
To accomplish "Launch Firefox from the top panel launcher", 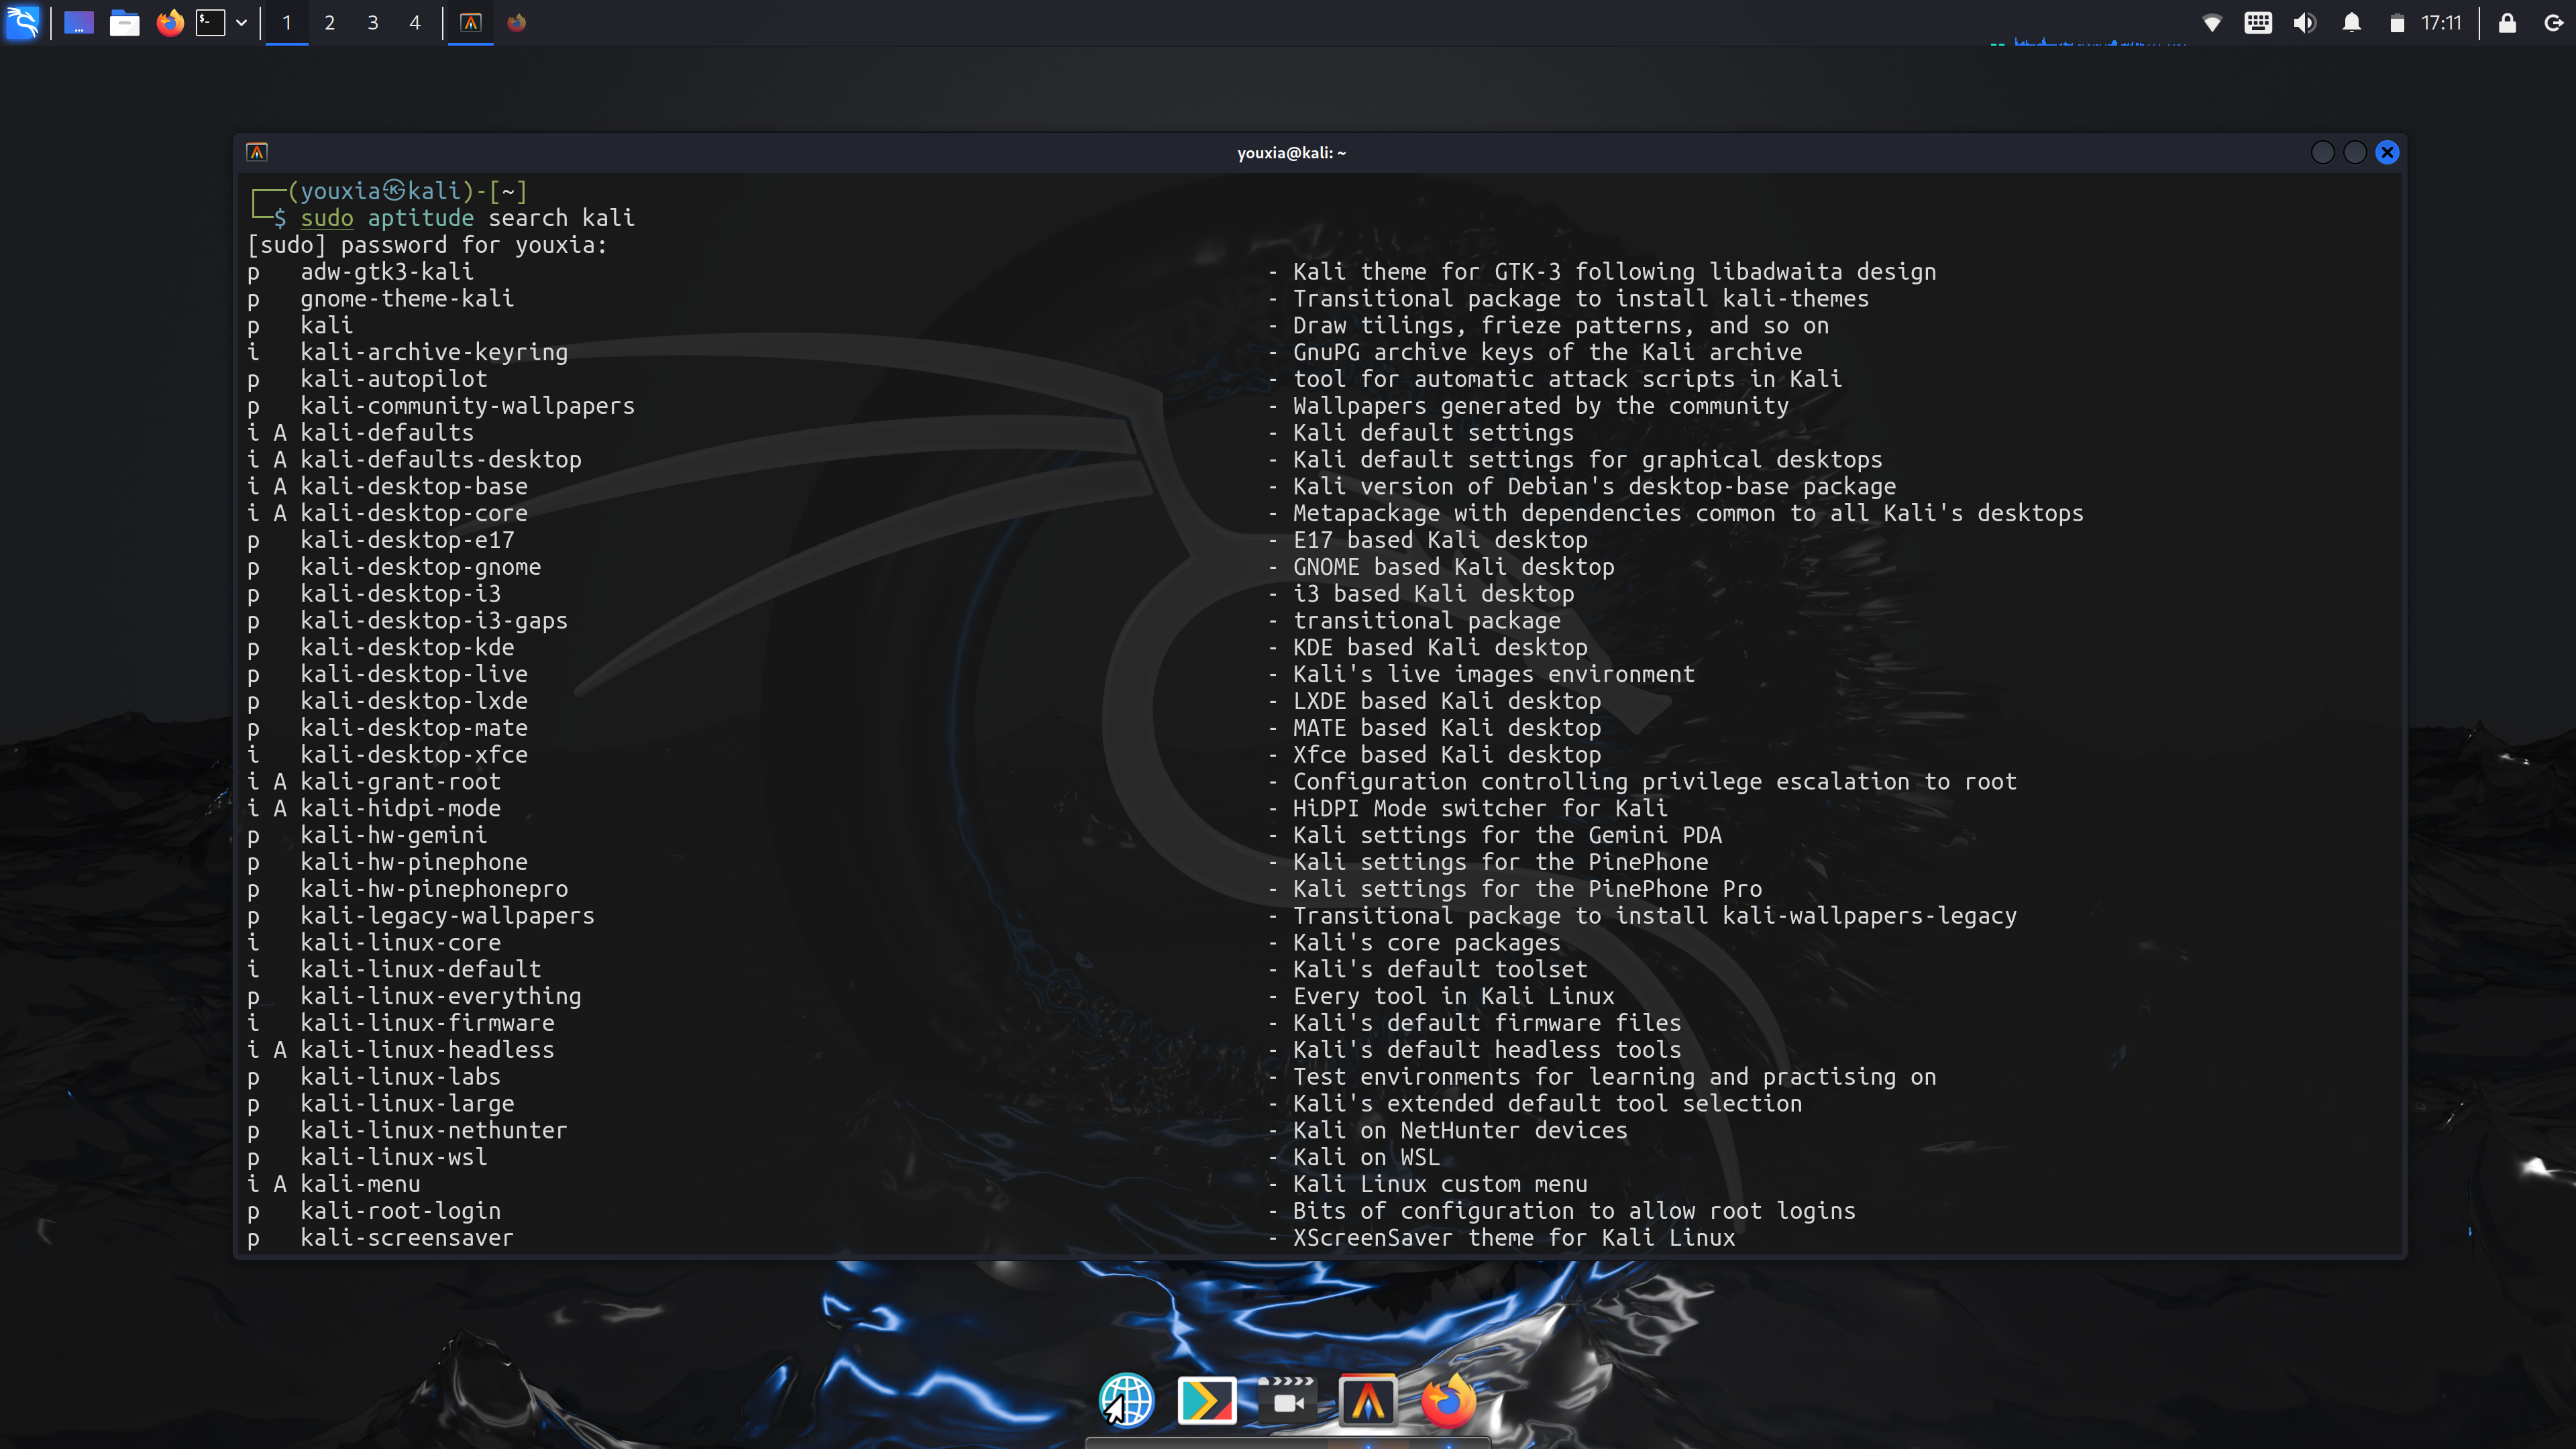I will pos(170,22).
